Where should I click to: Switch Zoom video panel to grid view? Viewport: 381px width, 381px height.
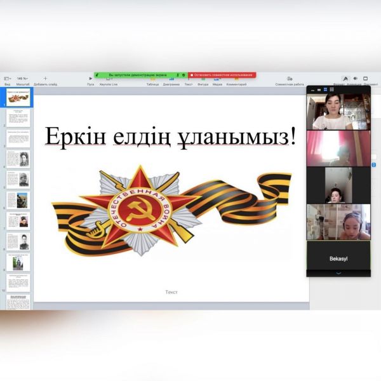click(331, 90)
